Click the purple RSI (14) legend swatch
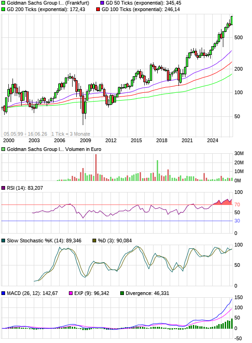Viewport: 252px width, 343px height. click(3, 188)
